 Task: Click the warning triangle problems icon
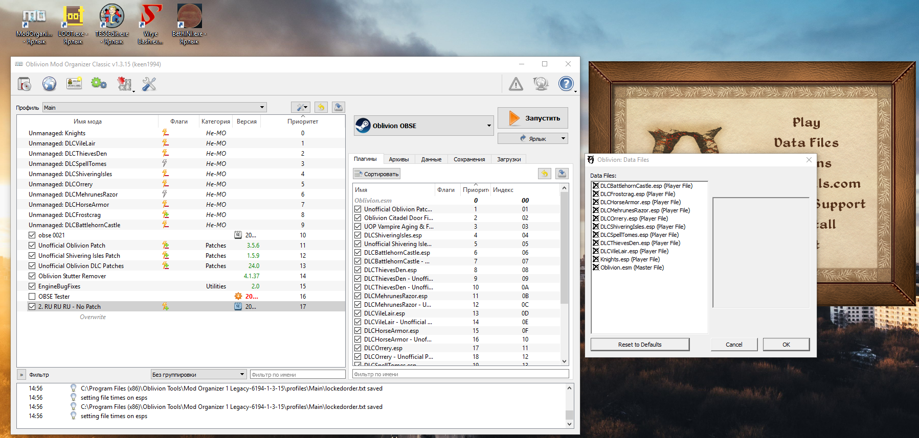click(x=516, y=84)
